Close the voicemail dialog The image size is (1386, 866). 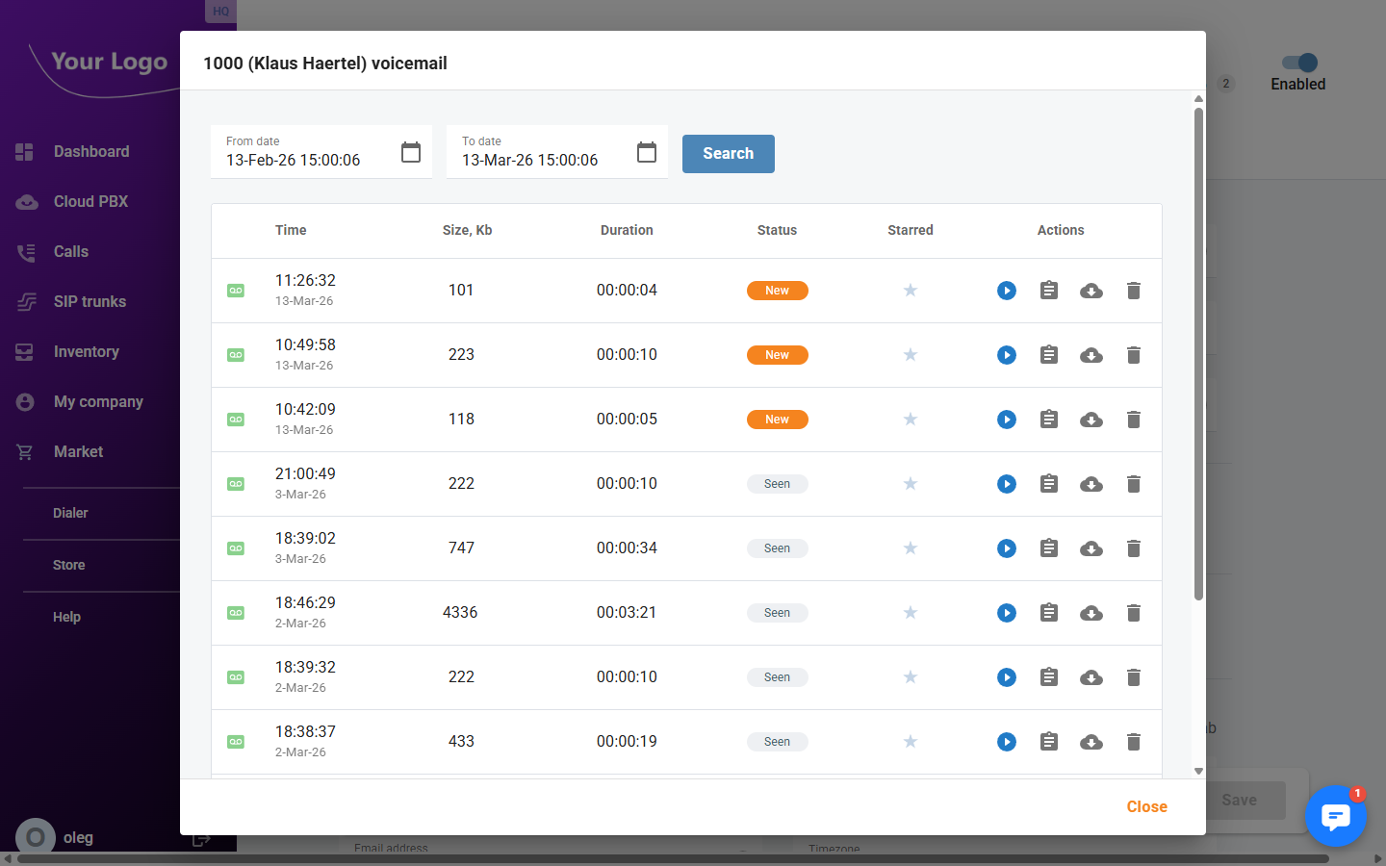click(x=1146, y=806)
